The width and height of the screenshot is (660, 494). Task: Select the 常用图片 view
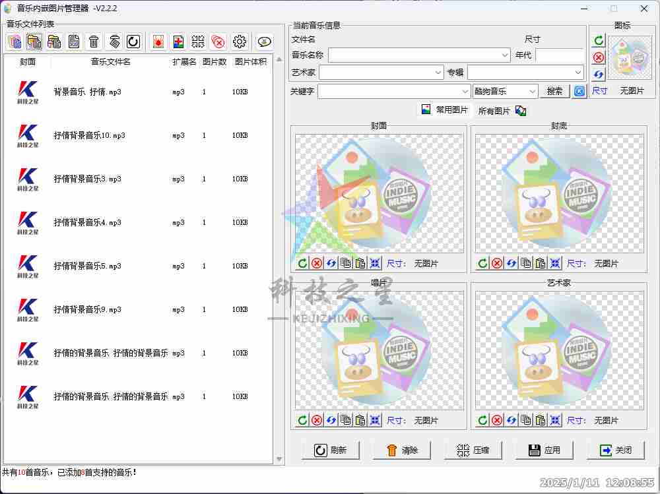click(444, 110)
